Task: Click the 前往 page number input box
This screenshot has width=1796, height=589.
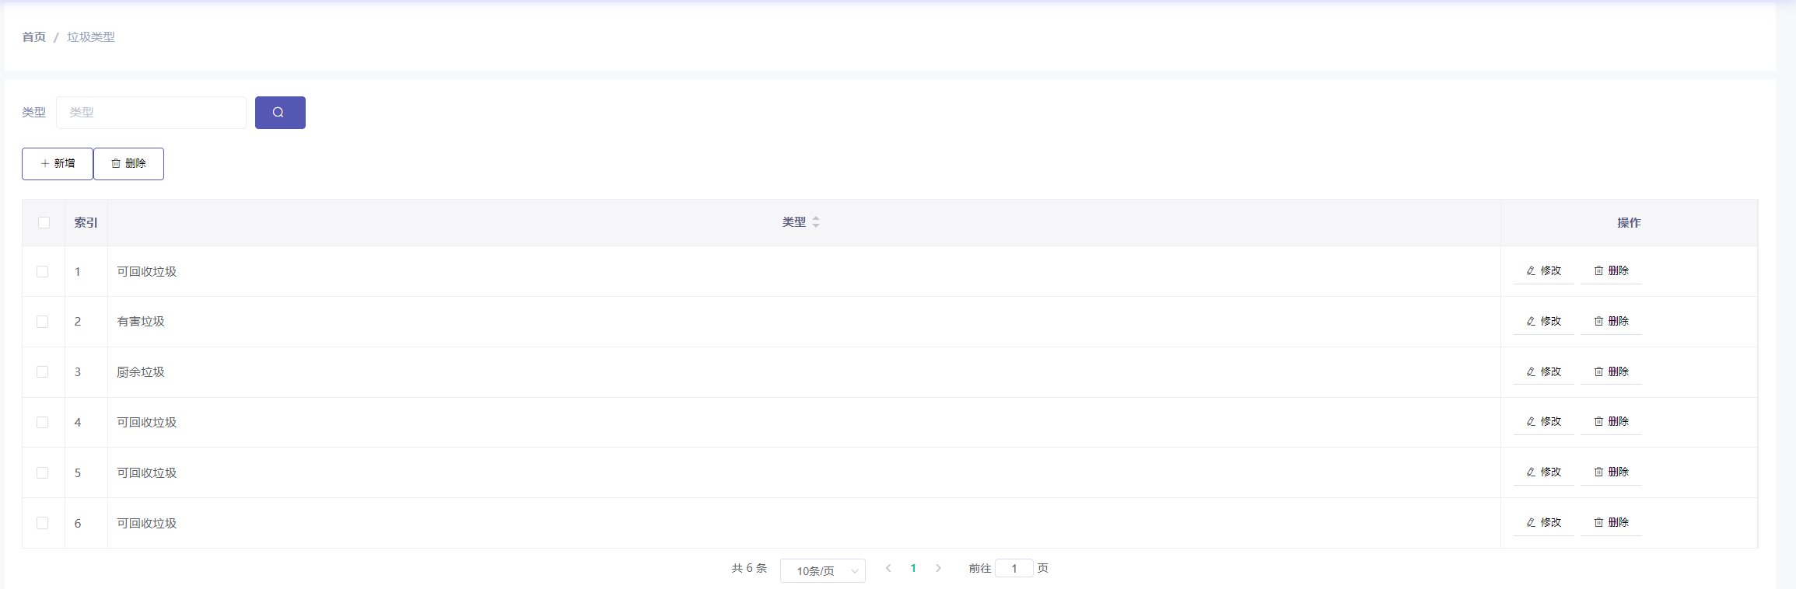Action: tap(1014, 569)
